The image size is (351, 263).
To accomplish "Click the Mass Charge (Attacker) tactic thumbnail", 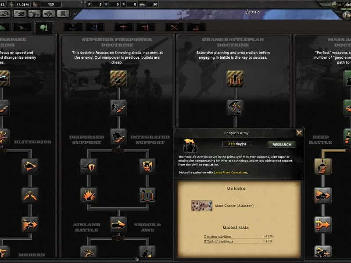I will point(201,206).
